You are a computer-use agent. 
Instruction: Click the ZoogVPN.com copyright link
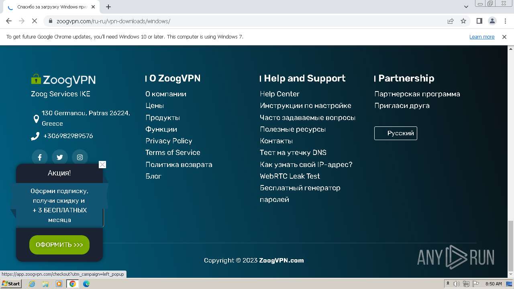click(x=281, y=261)
